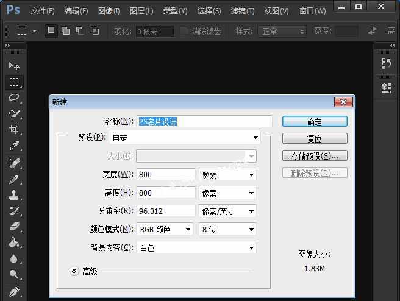Choose the Intersect with selection mode

pos(95,31)
